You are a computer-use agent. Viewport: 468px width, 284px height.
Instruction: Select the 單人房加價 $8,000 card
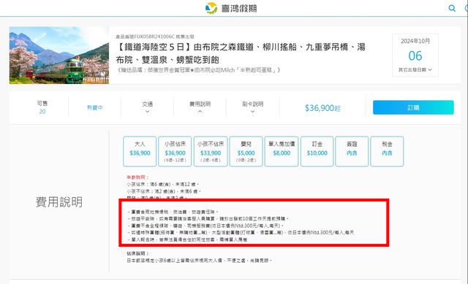pos(282,151)
